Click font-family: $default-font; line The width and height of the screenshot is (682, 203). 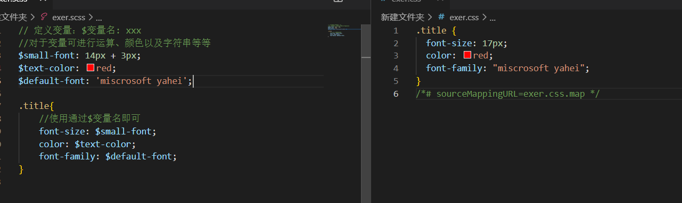coord(108,157)
